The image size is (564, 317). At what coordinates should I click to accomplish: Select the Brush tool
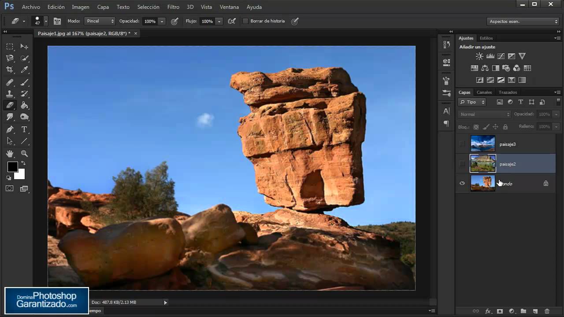(x=24, y=82)
